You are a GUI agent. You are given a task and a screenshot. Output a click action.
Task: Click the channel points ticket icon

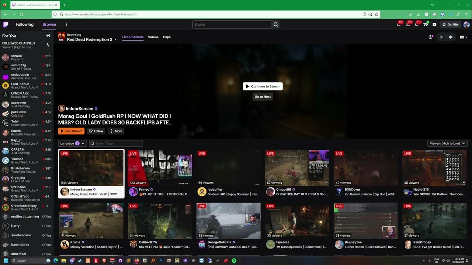(434, 25)
